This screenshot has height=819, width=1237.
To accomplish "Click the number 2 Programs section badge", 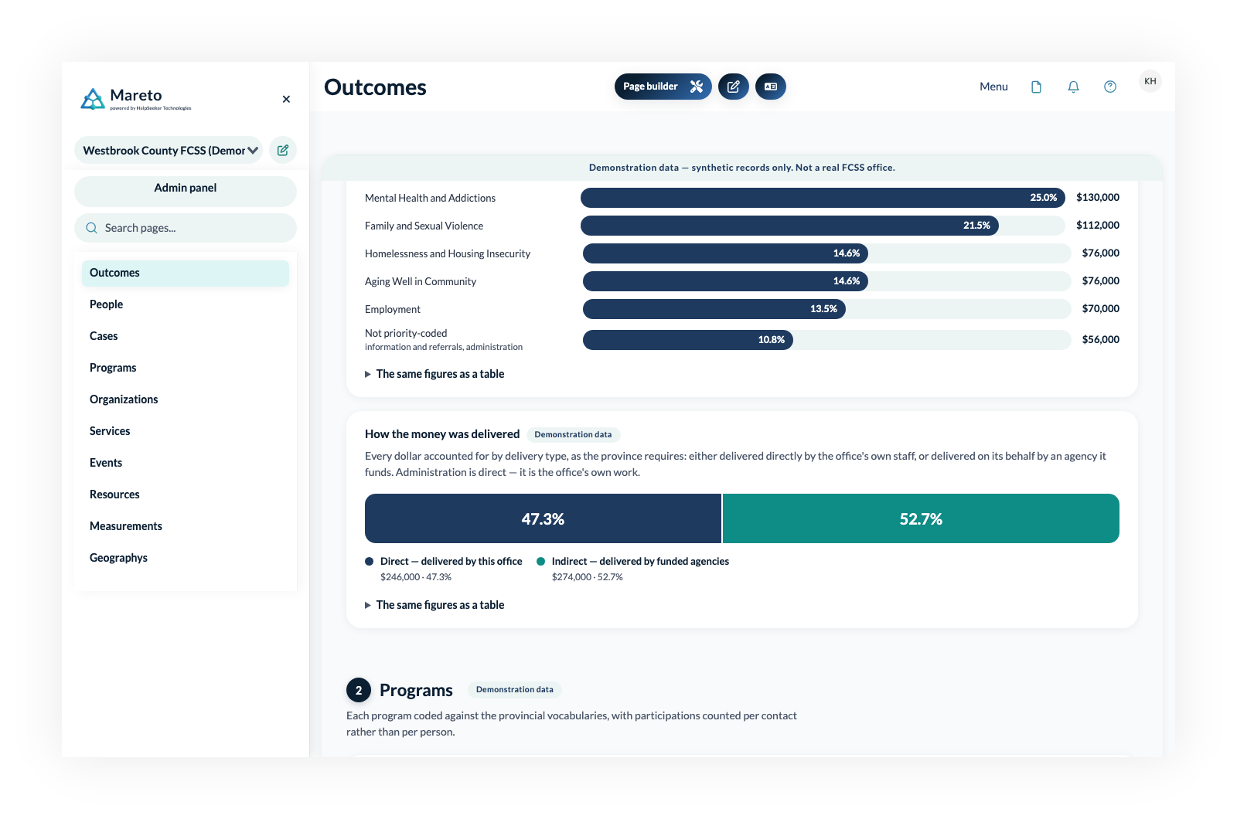I will (x=359, y=690).
